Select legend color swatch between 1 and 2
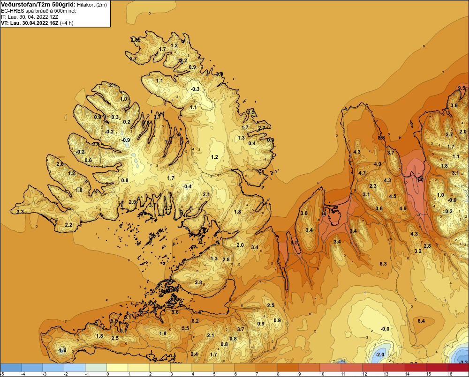 tap(139, 368)
